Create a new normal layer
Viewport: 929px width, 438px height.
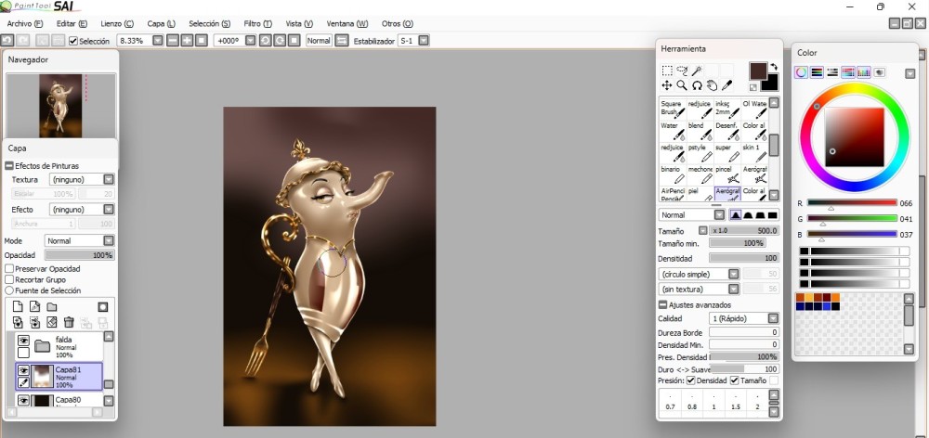pos(18,306)
